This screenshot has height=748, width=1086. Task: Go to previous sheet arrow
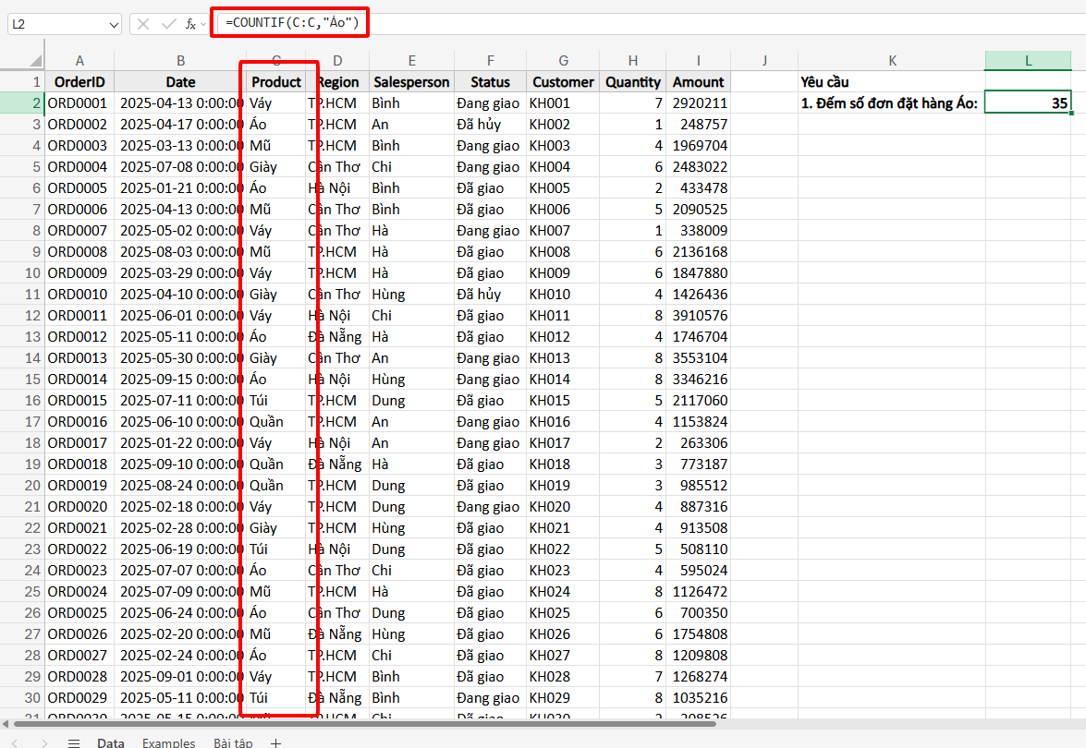coord(15,742)
